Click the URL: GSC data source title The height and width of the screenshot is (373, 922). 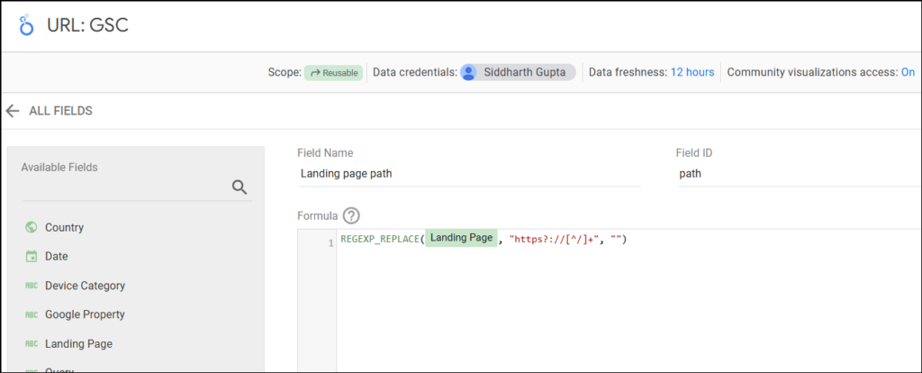tap(87, 25)
